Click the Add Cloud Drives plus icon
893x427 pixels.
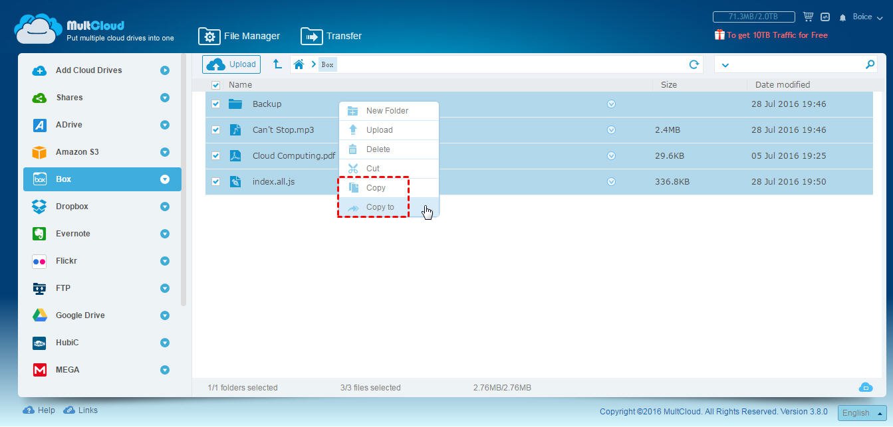[x=39, y=70]
